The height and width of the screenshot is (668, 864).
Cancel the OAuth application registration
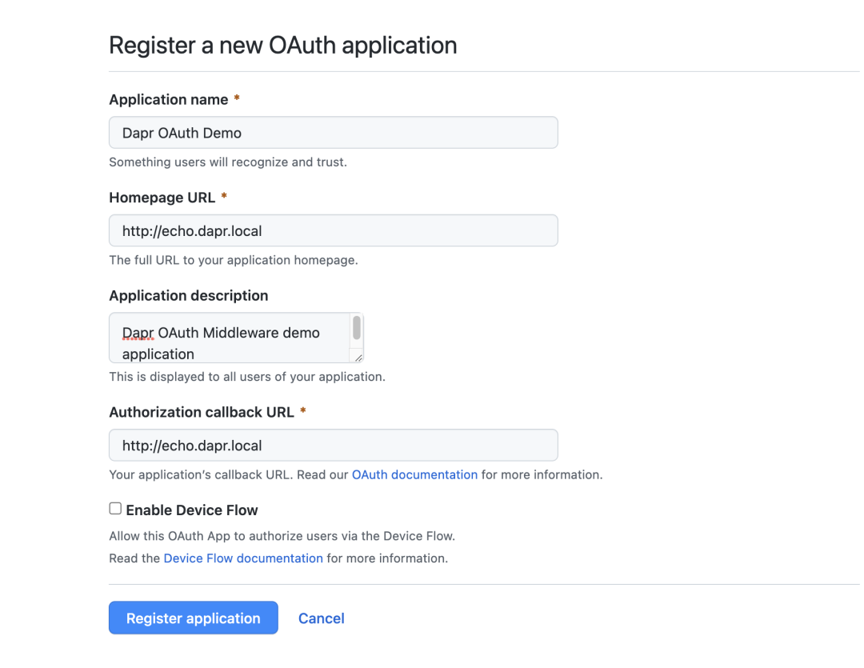[322, 618]
